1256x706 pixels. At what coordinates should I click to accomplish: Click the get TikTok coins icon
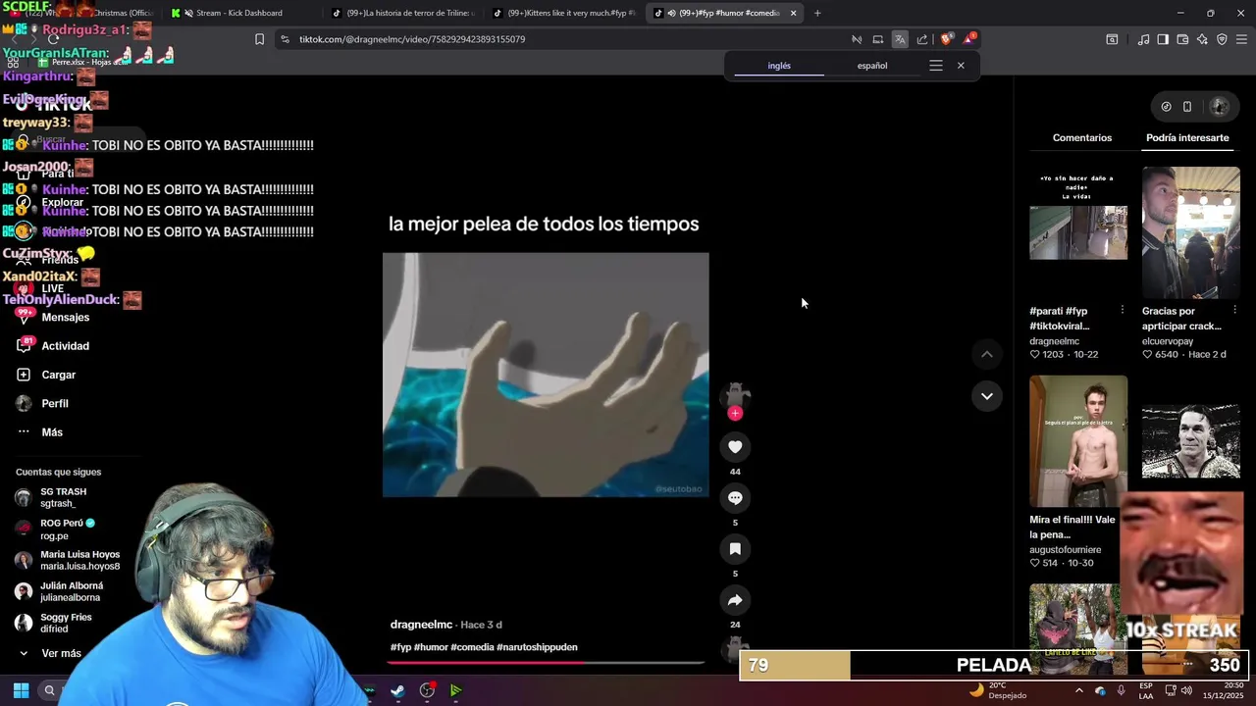[x=1166, y=107]
